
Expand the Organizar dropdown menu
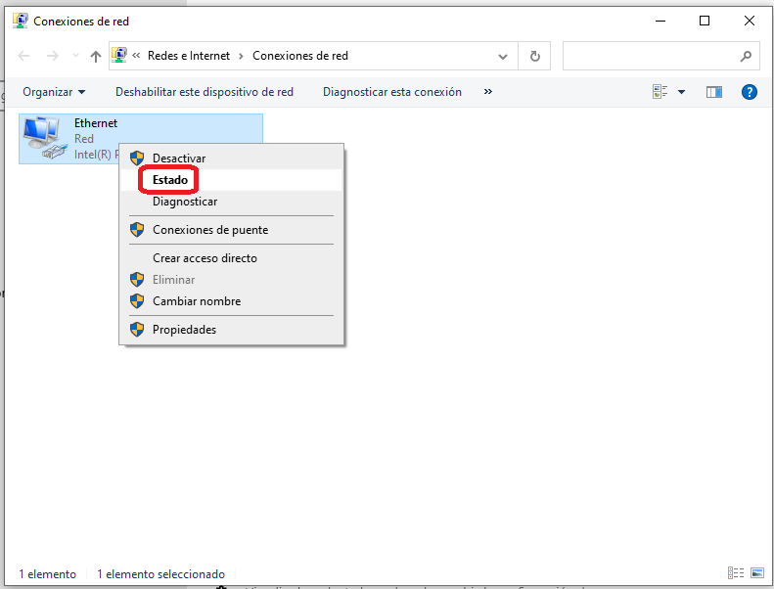55,92
